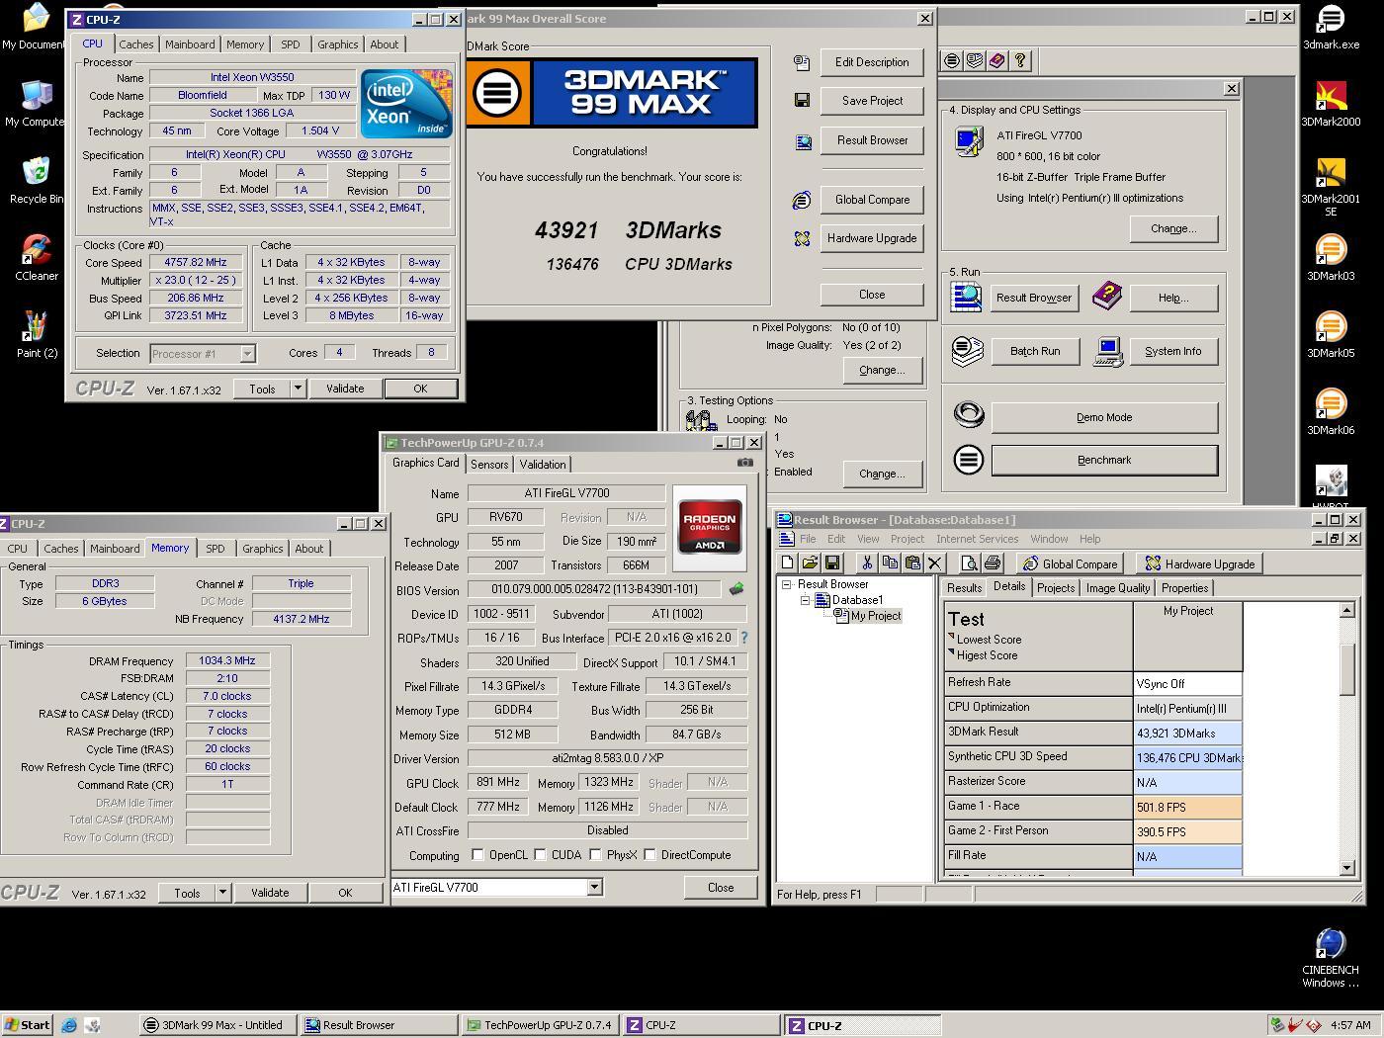The height and width of the screenshot is (1038, 1384).
Task: Switch to 3DMark 99 Max taskbar button
Action: pyautogui.click(x=218, y=1025)
